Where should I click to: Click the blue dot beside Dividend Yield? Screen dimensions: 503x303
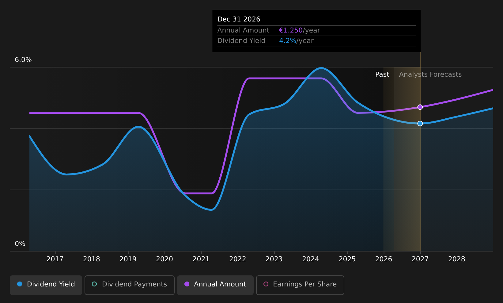20,284
